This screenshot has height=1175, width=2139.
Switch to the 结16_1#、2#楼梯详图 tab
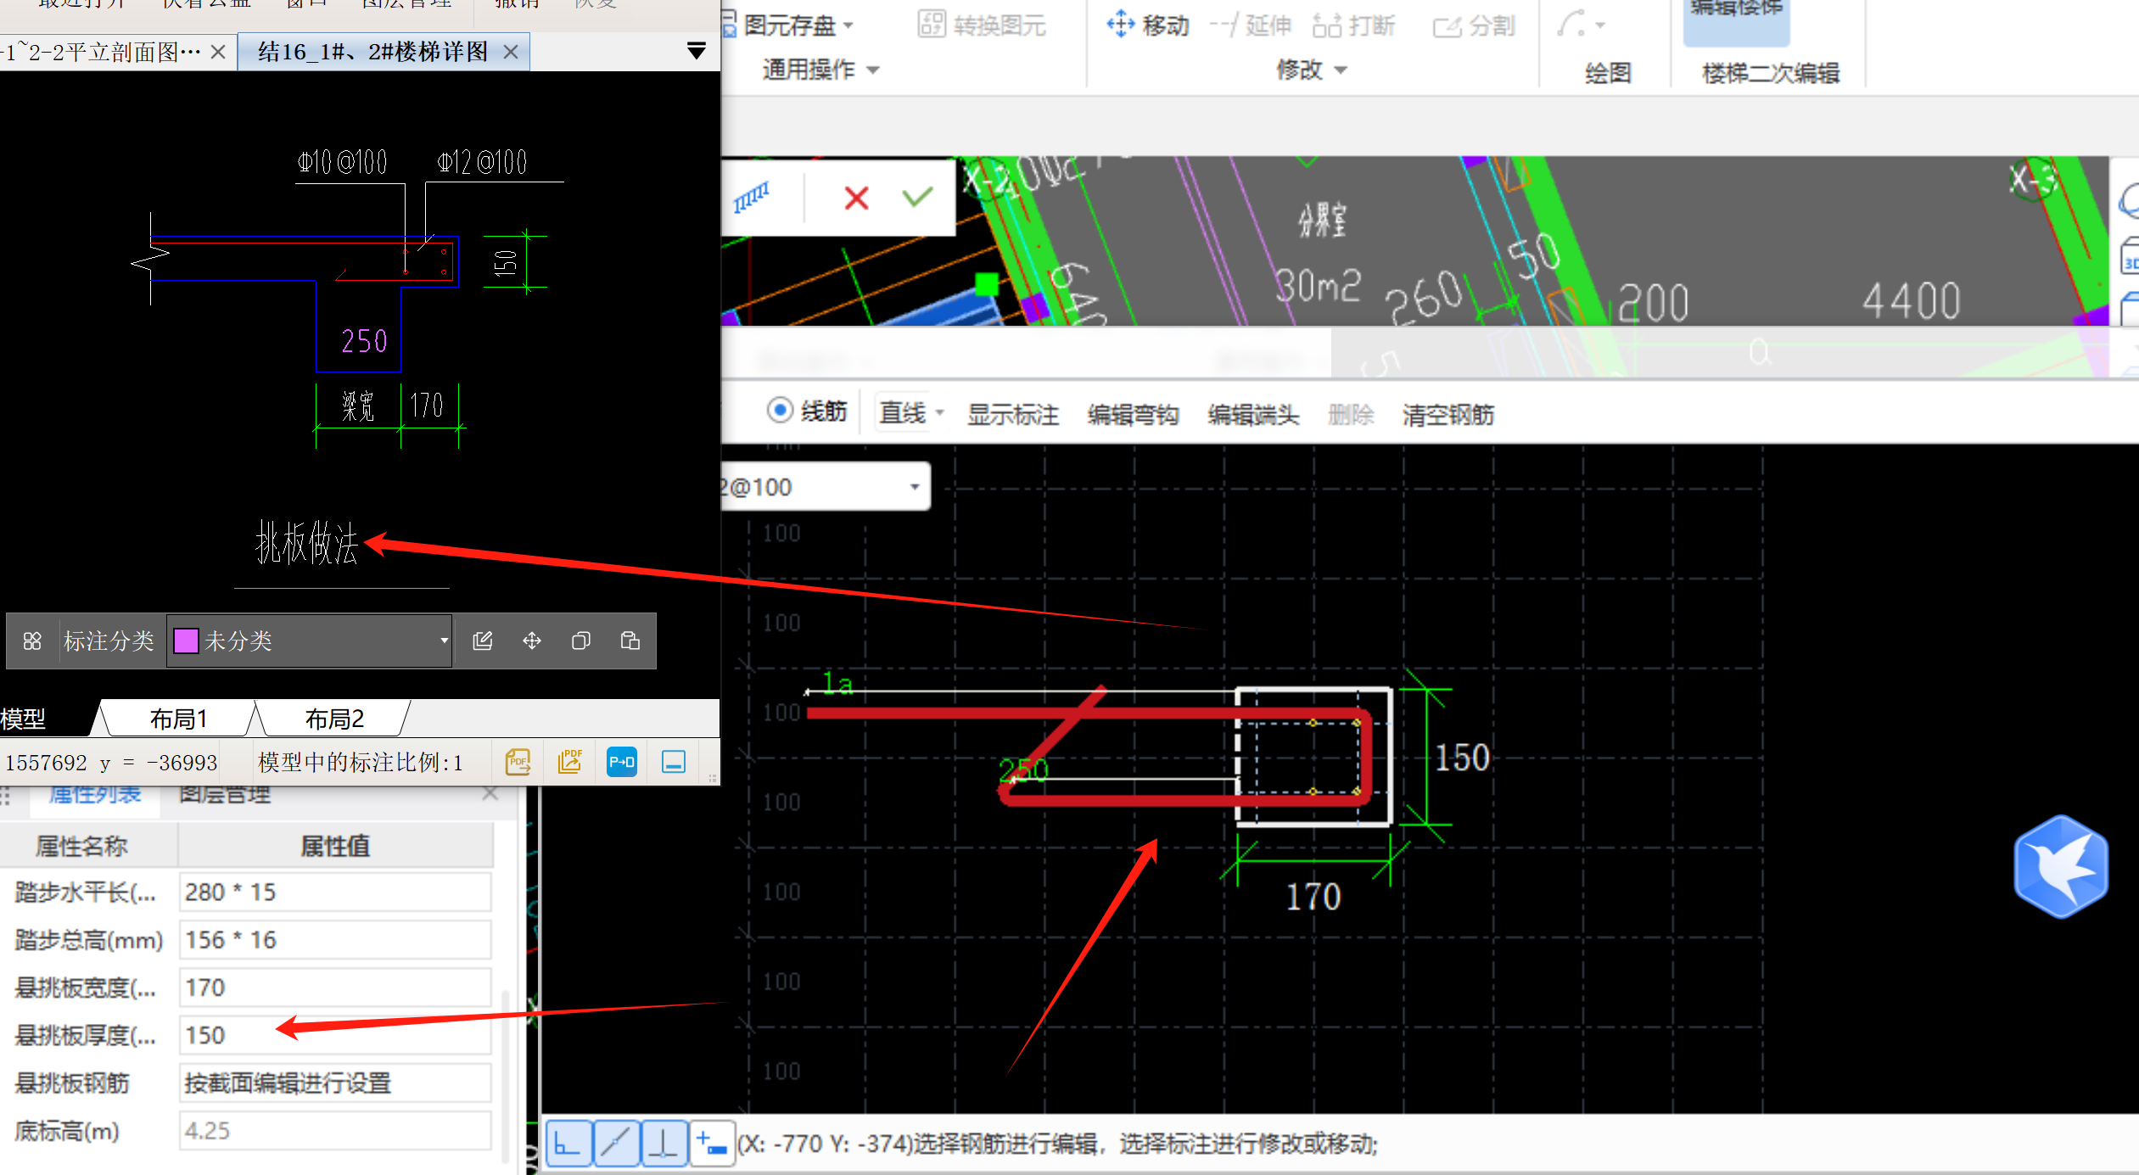point(372,52)
